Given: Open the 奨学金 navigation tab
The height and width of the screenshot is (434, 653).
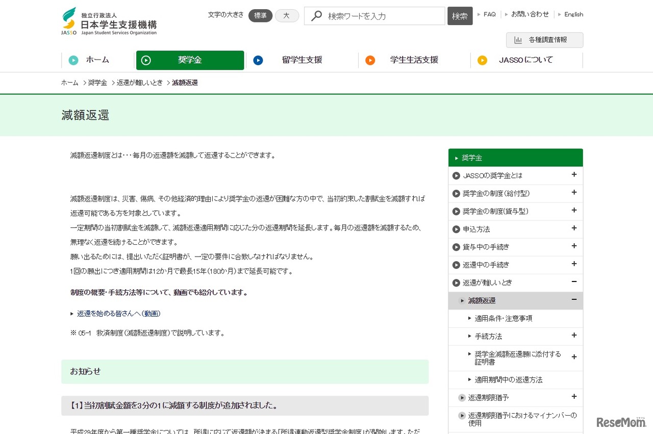Looking at the screenshot, I should pyautogui.click(x=190, y=60).
